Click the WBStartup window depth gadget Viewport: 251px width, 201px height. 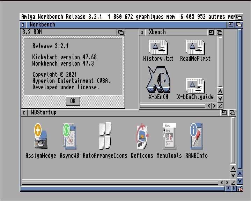coord(232,113)
